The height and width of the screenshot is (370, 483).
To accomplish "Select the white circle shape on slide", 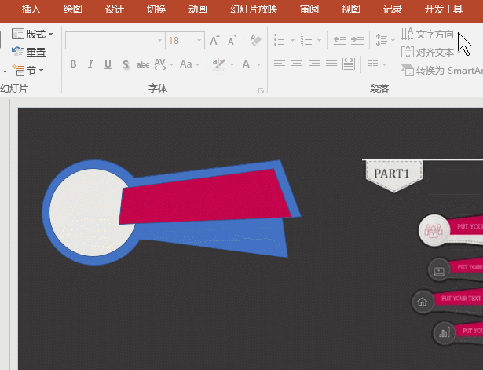I will tap(86, 213).
